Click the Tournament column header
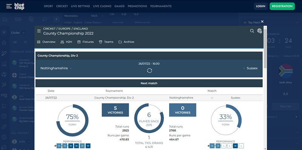Viewport: 302px width, 150px height. pos(114,91)
